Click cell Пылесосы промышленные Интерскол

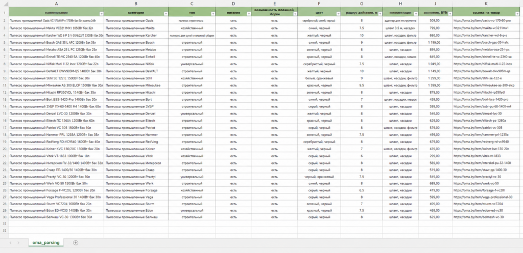click(x=136, y=163)
